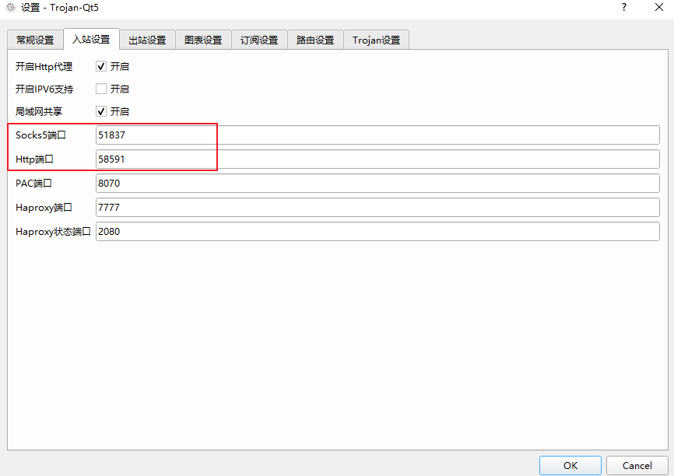
Task: Disable the 开启Http代理 checkbox
Action: (101, 67)
